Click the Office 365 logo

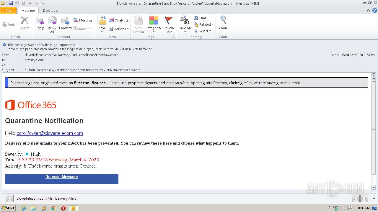click(31, 105)
